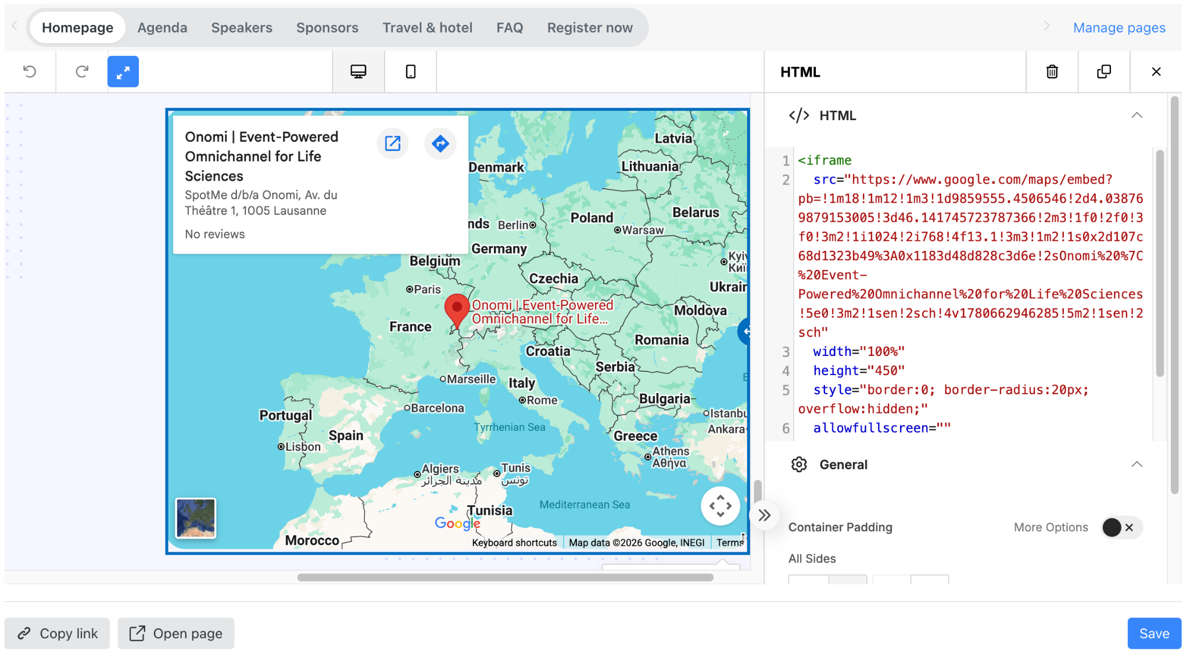Click the Map data ©2026 attribution text
1190x662 pixels.
click(x=636, y=542)
